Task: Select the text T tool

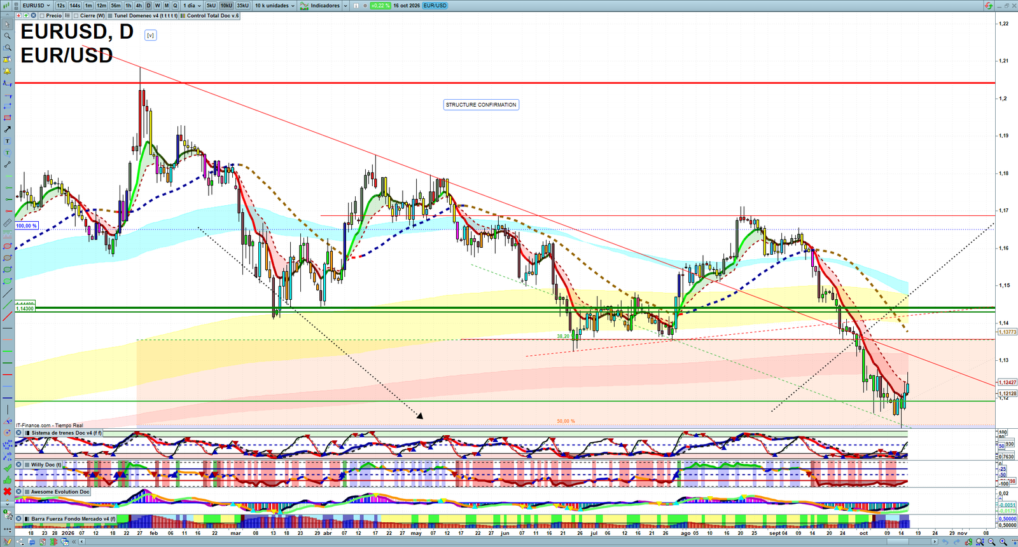Action: click(7, 141)
